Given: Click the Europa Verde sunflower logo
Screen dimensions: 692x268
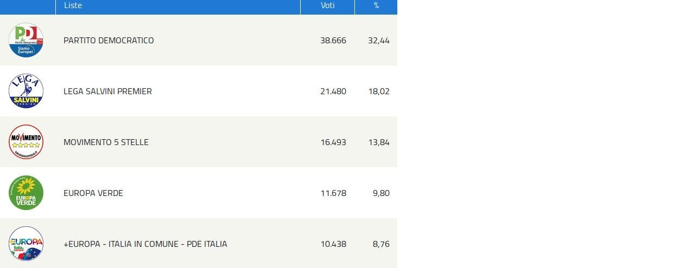Looking at the screenshot, I should point(26,193).
